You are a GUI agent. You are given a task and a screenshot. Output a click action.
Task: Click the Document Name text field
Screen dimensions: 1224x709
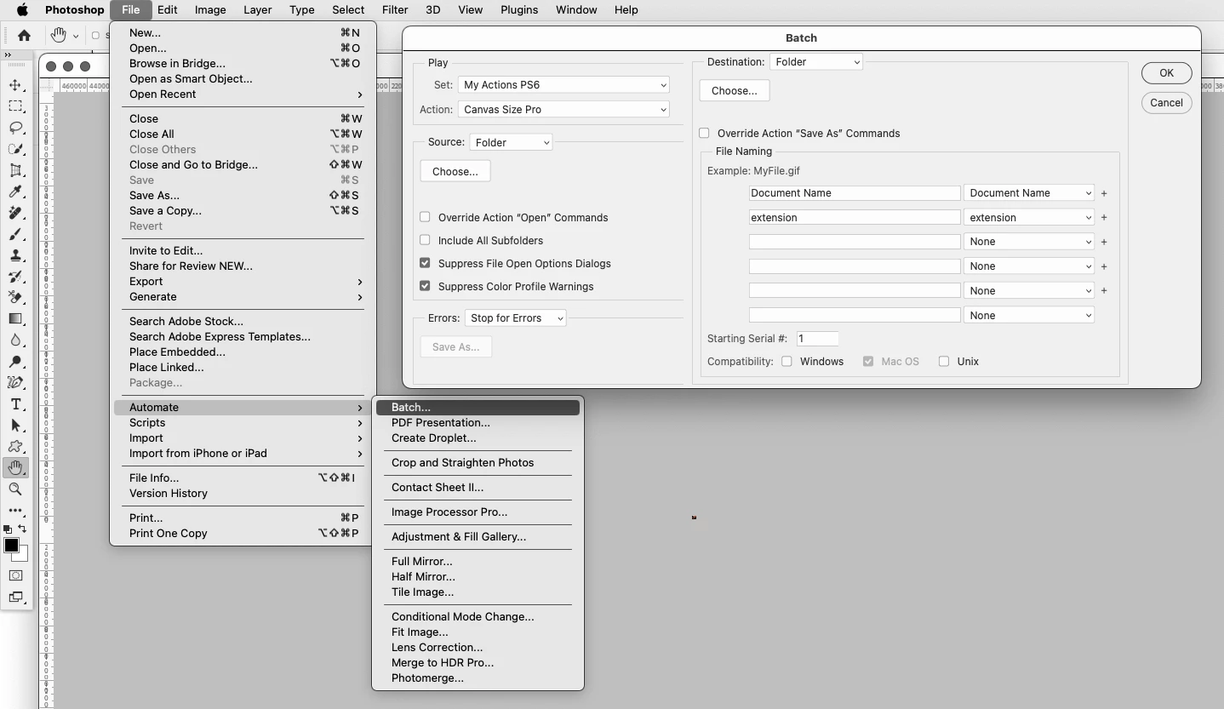(855, 192)
